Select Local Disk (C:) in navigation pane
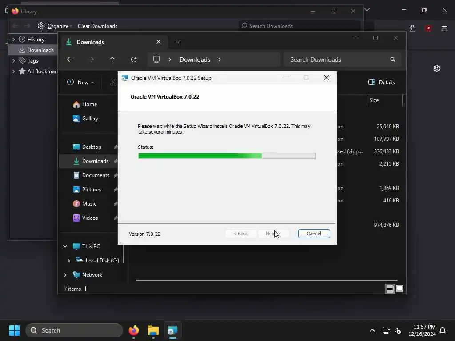Viewport: 455px width, 341px height. [97, 260]
